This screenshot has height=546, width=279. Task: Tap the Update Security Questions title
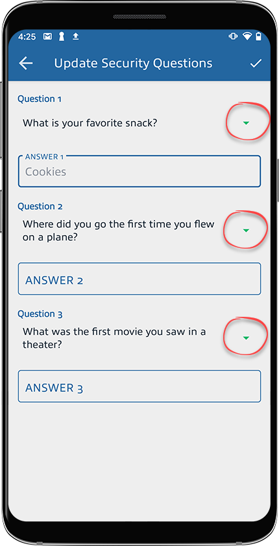point(133,64)
